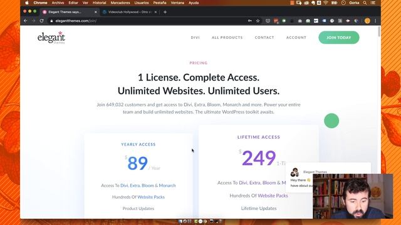Screen dimensions: 401x225
Task: Click the LIFETIME ACCESS heading
Action: [x=259, y=137]
